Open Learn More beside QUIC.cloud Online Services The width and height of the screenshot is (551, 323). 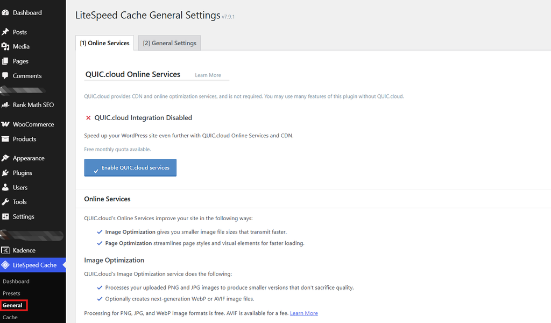[x=208, y=75]
